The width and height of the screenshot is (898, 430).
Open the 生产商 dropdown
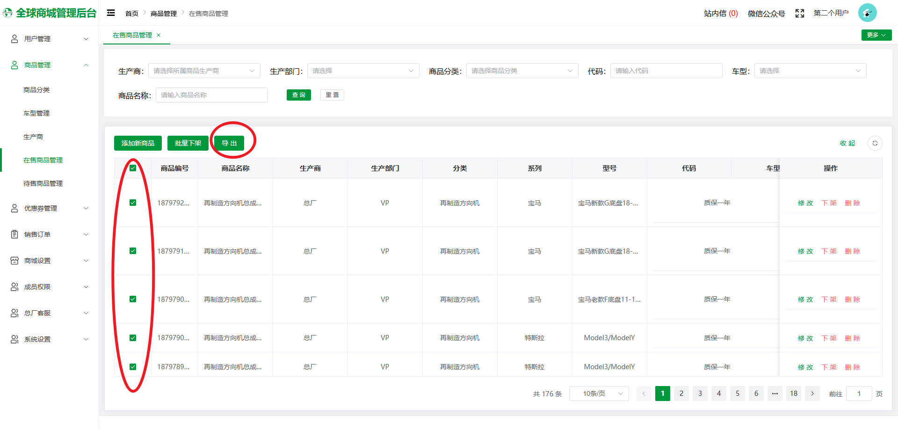point(204,71)
